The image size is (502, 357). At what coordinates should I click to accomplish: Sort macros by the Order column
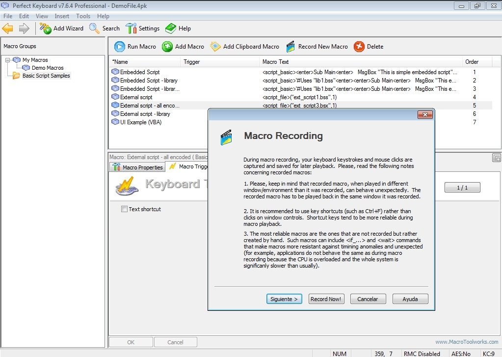click(477, 62)
